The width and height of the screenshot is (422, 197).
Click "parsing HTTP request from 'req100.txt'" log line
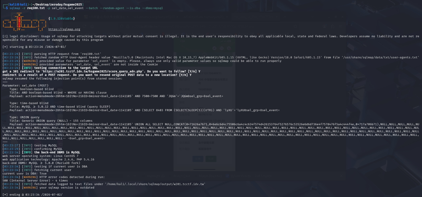point(52,54)
